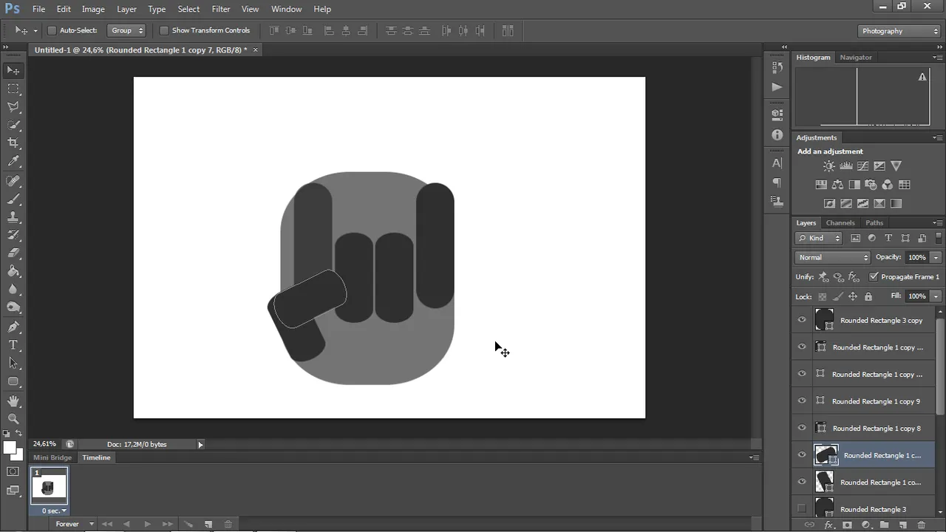Switch to the Mini Bridge tab
Image resolution: width=946 pixels, height=532 pixels.
point(52,457)
